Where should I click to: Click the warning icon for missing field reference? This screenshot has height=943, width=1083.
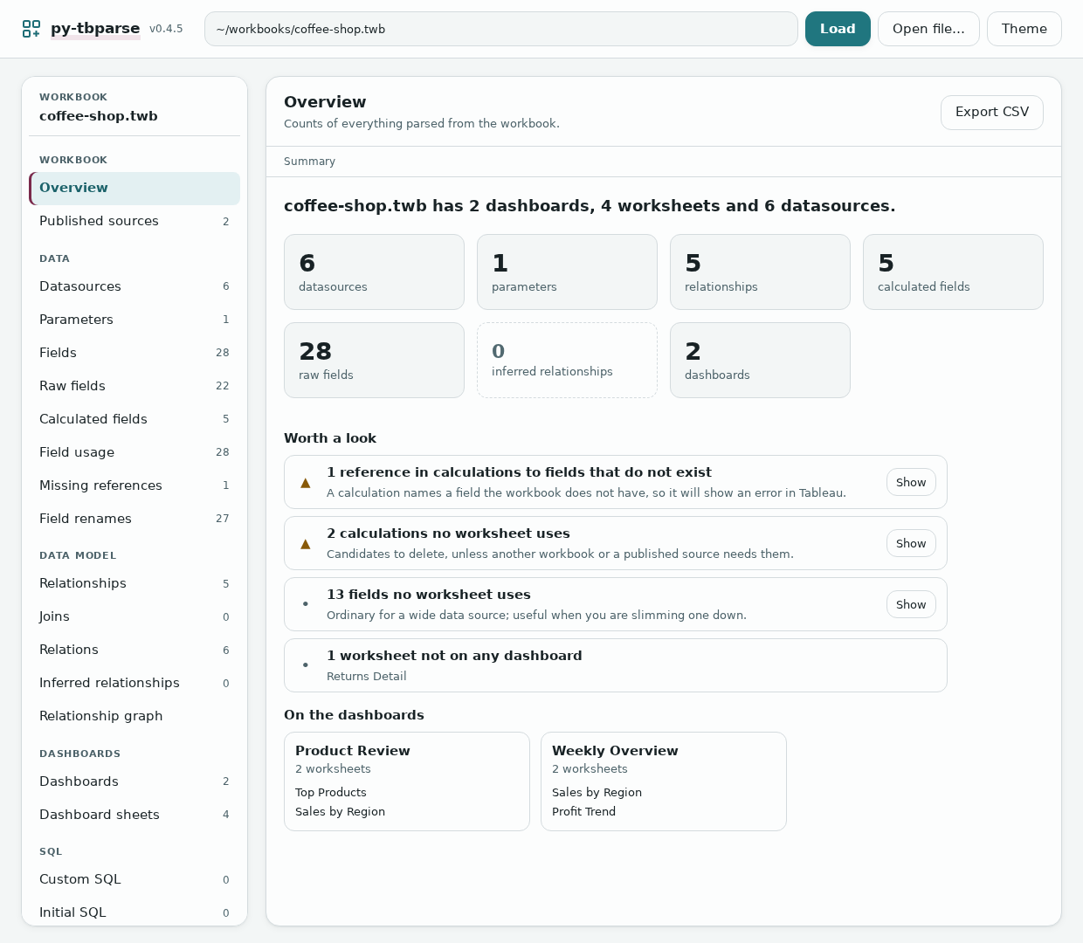click(306, 483)
